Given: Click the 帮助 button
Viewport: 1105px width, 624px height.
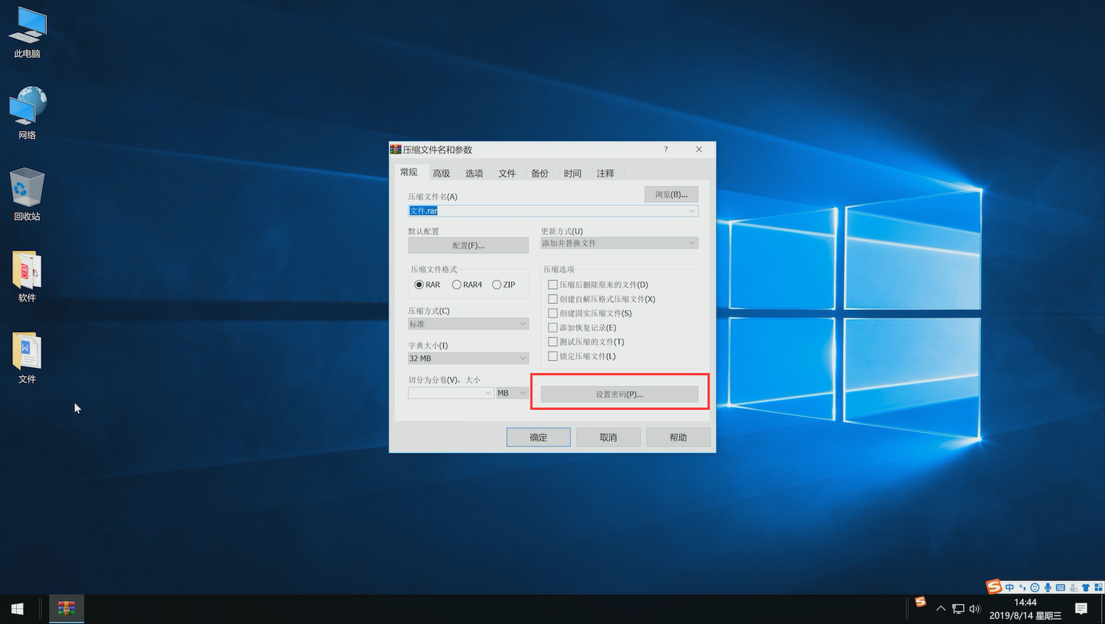Looking at the screenshot, I should pyautogui.click(x=678, y=437).
